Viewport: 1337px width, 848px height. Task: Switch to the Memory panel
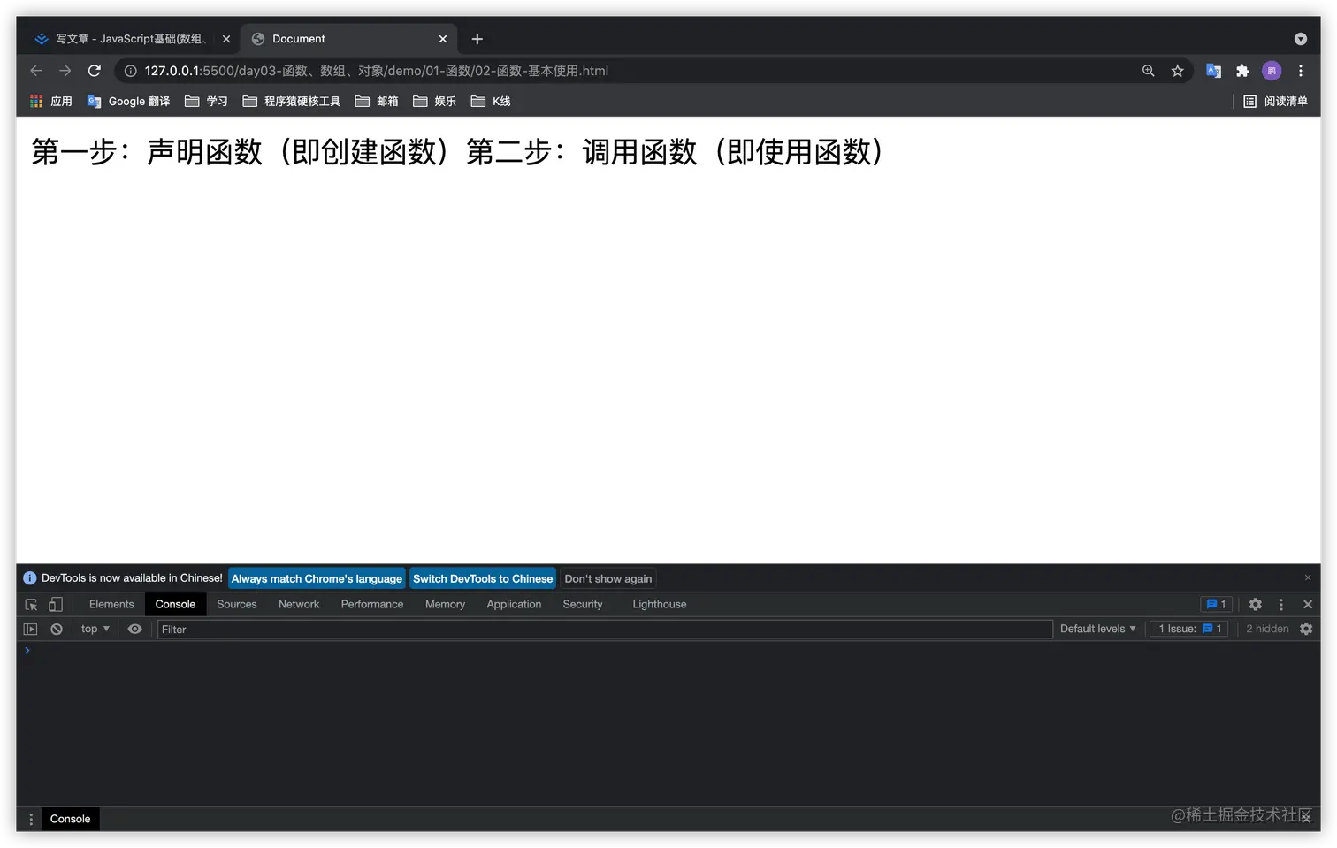tap(445, 605)
